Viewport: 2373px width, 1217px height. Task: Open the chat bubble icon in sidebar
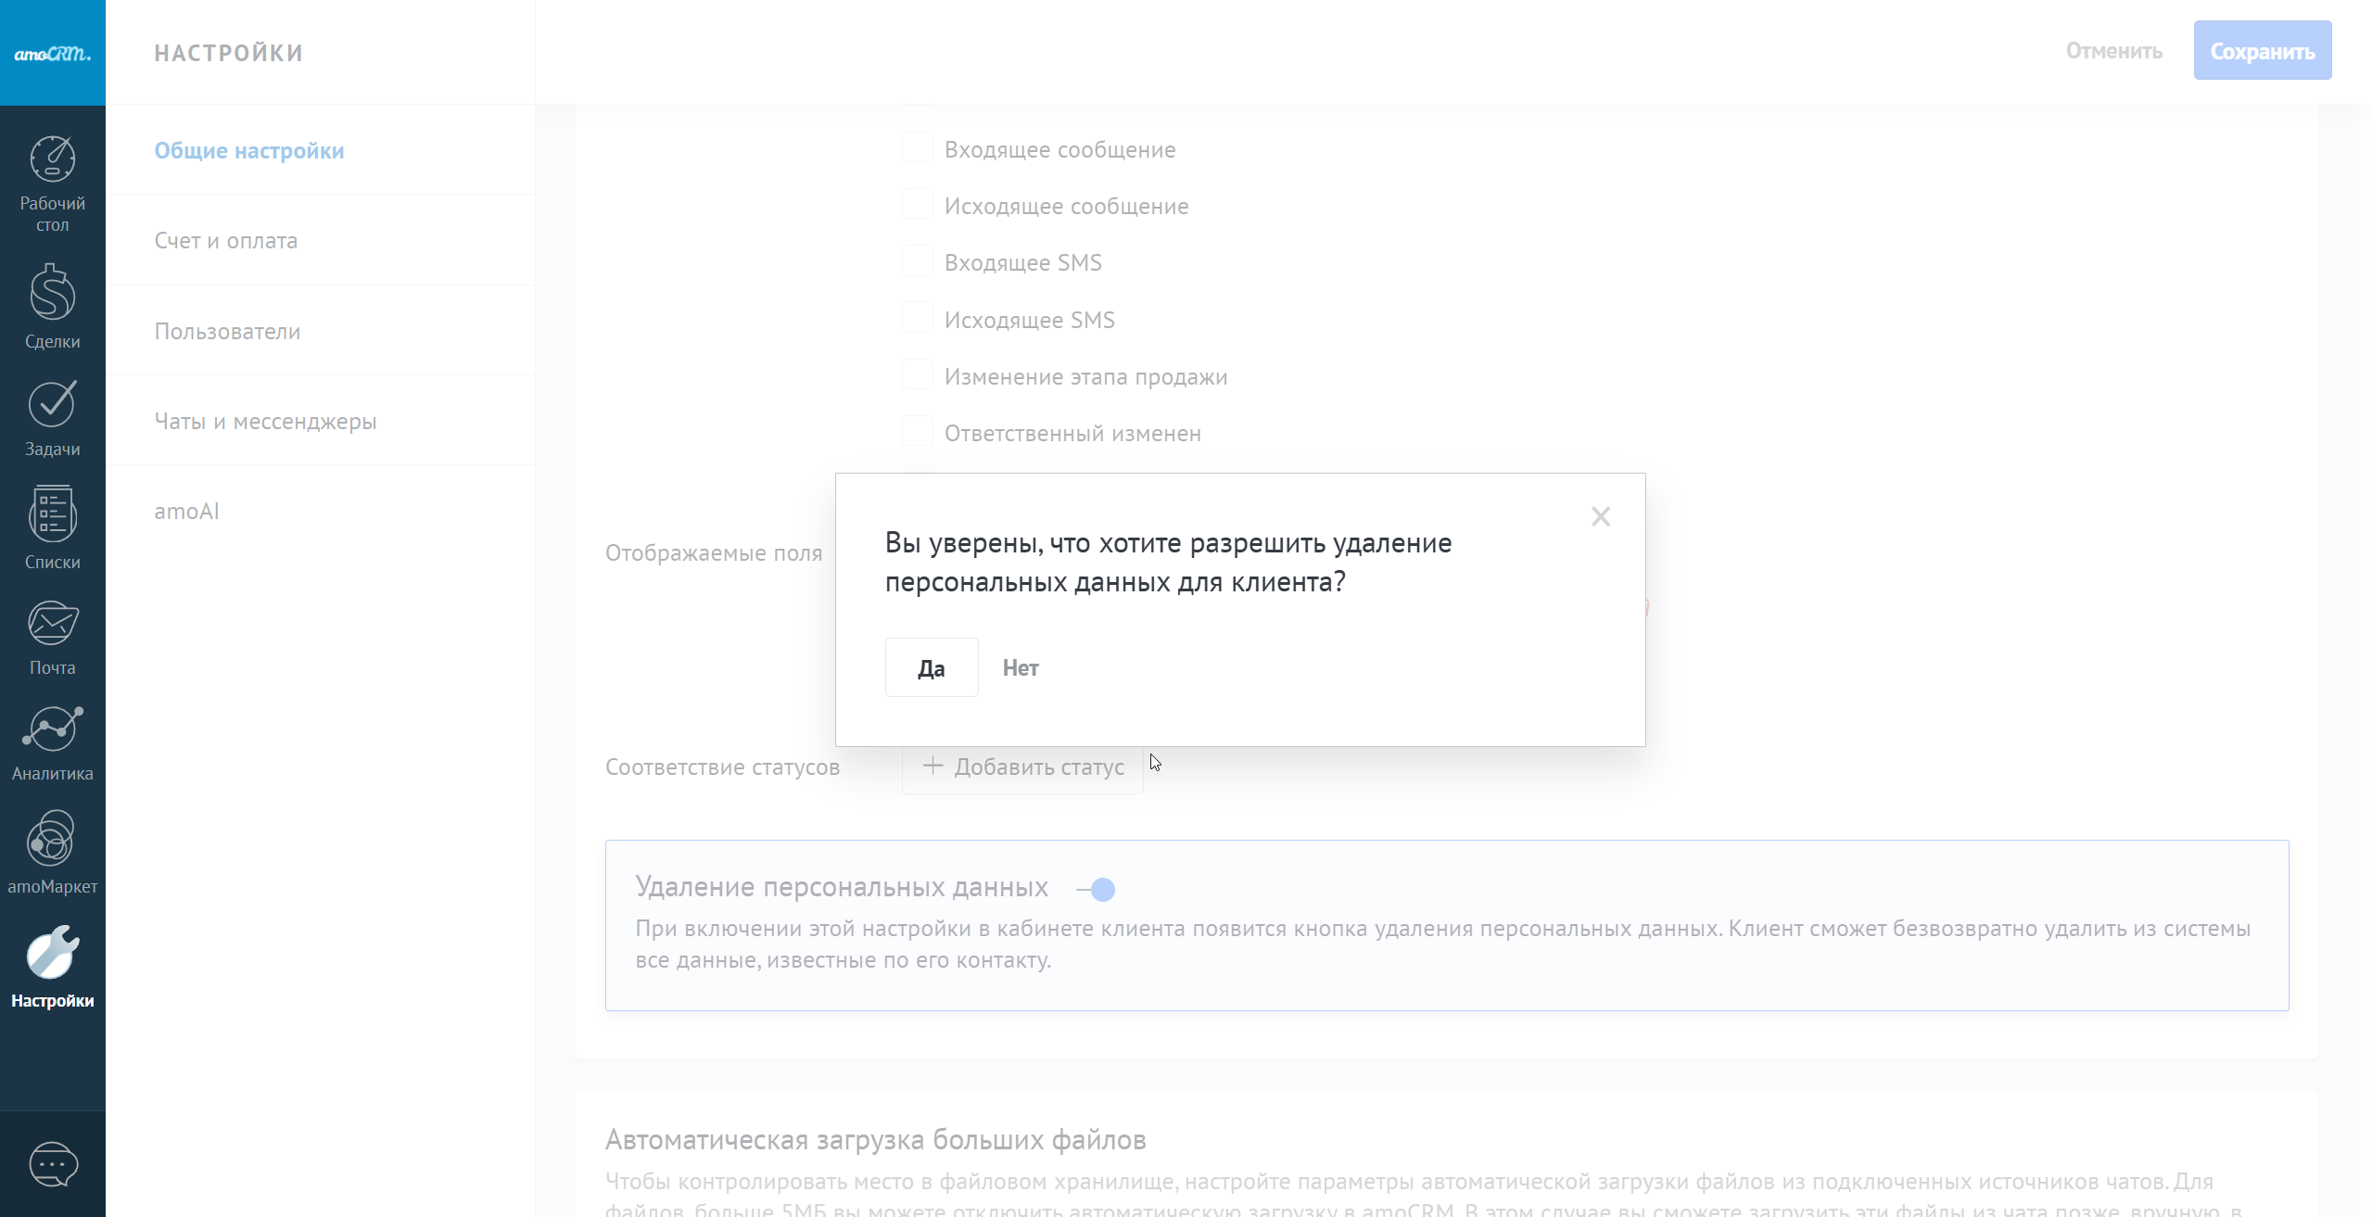pyautogui.click(x=53, y=1164)
